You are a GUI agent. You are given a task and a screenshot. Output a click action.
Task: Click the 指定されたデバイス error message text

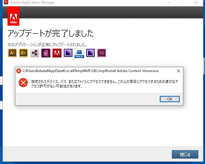(105, 84)
